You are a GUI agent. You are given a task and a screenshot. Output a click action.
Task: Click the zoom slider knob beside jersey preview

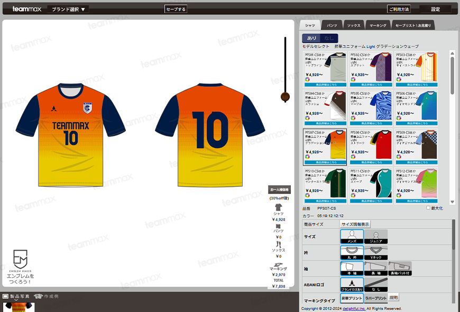coord(285,97)
